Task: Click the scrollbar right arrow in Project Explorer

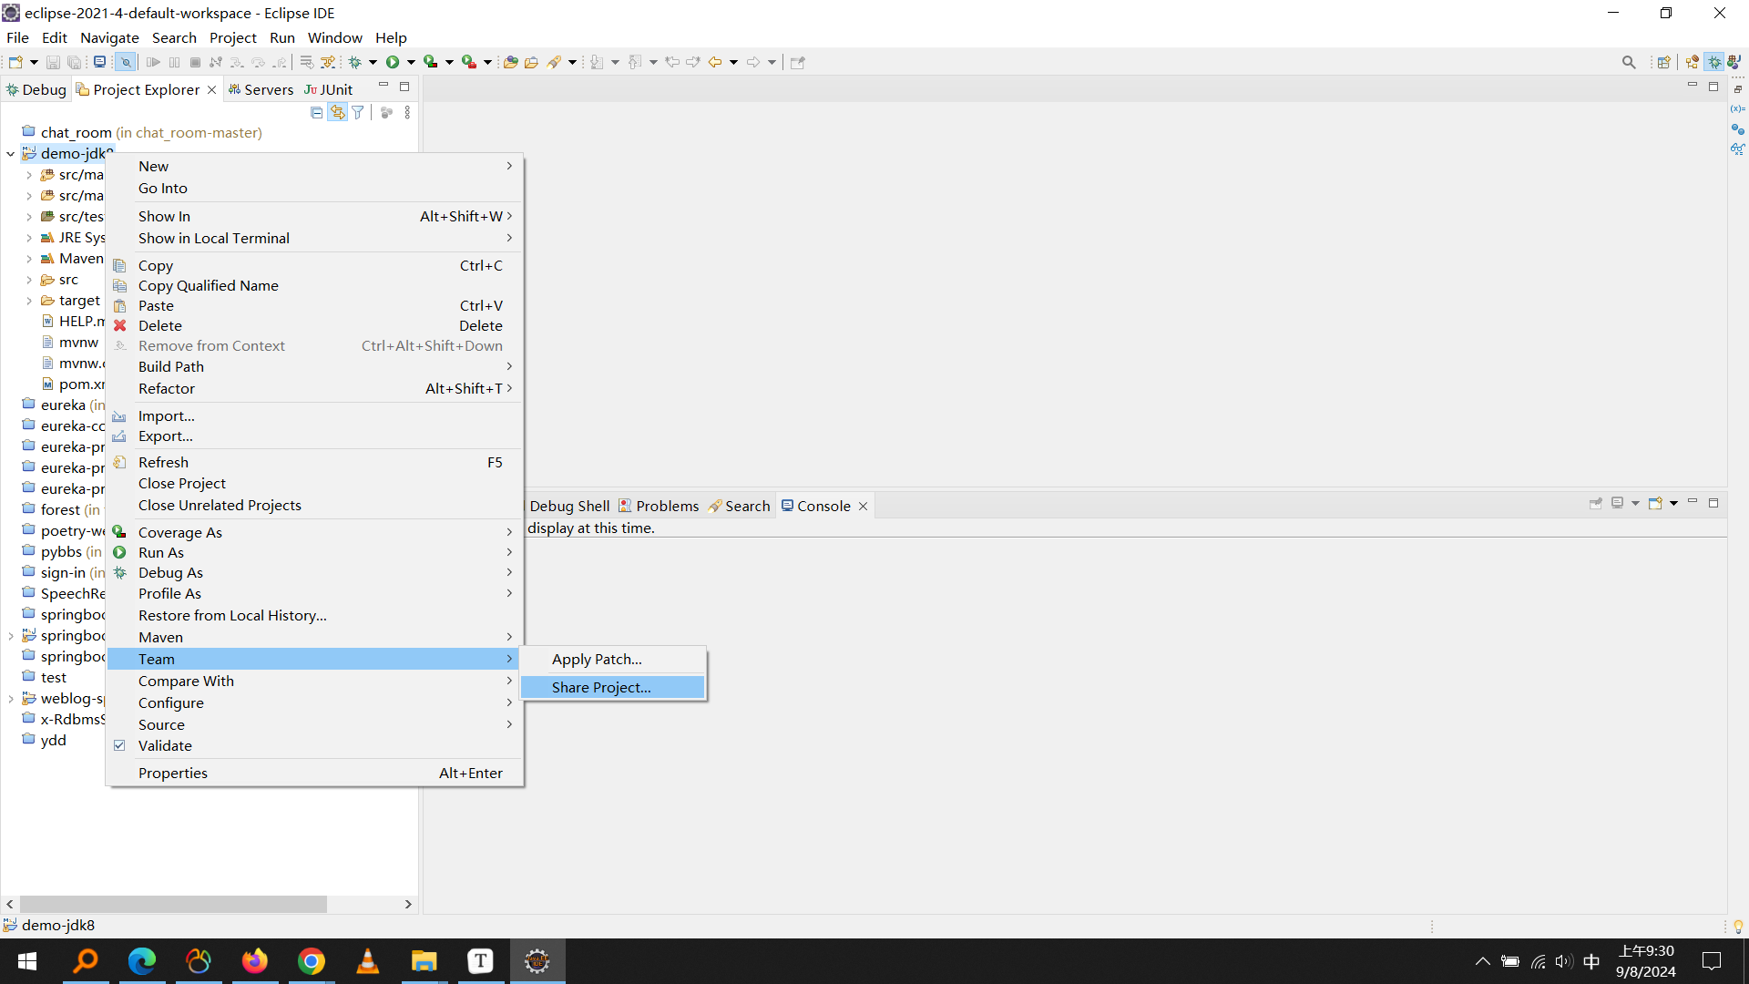Action: pos(408,904)
